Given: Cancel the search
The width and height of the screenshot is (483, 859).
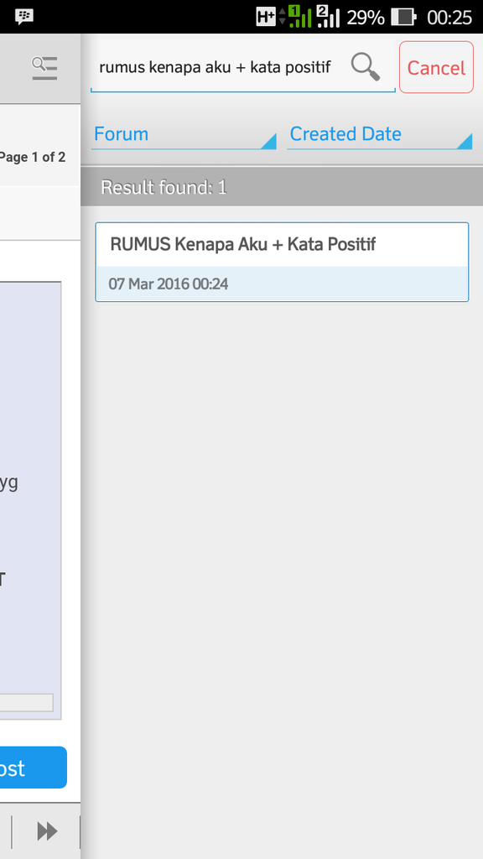Looking at the screenshot, I should click(436, 67).
